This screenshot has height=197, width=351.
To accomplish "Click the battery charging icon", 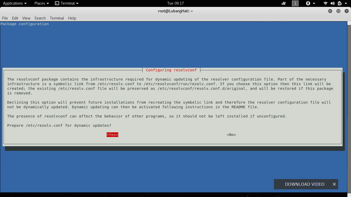I will click(340, 3).
